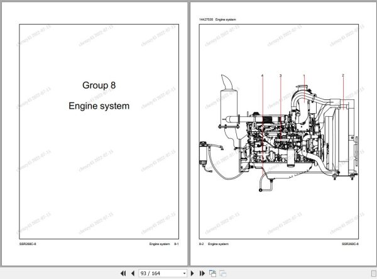The width and height of the screenshot is (377, 279).
Task: Click callout number 3 on engine diagram
Action: 280,75
